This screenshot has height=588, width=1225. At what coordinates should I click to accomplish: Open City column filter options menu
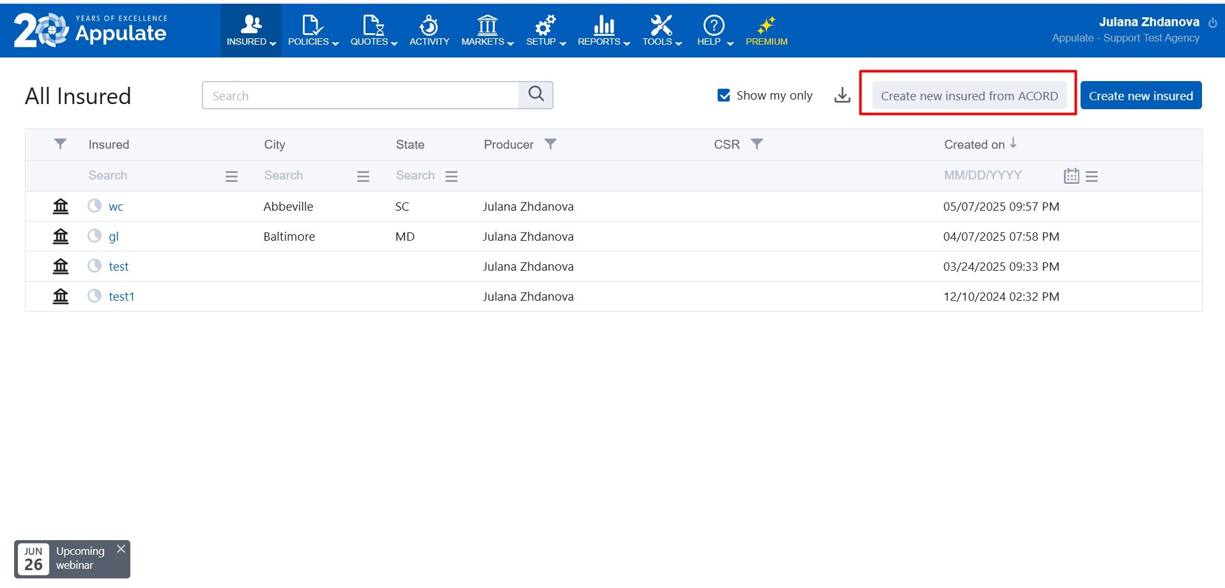point(363,176)
